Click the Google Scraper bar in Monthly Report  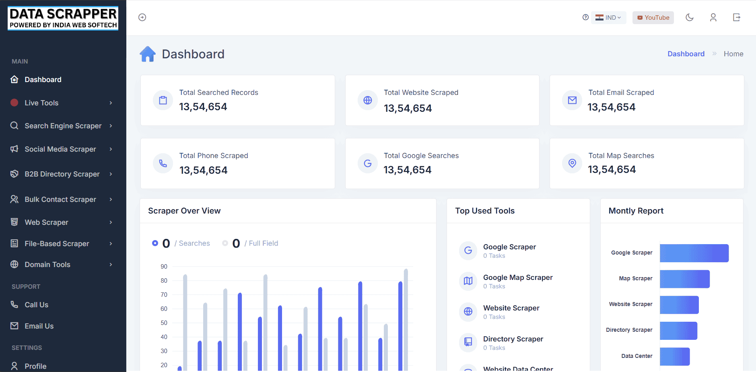tap(693, 253)
